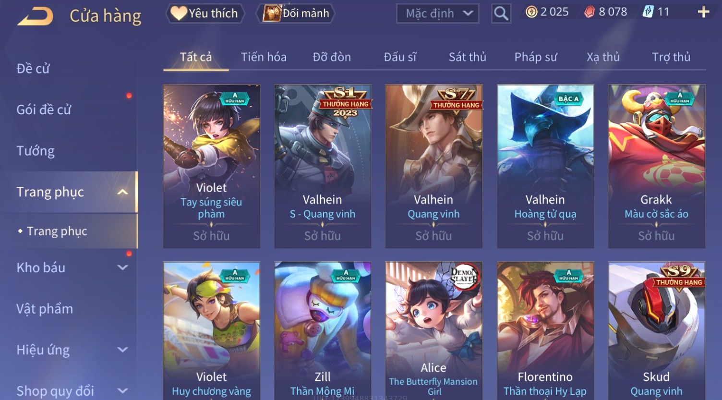Open the Mặc định sort dropdown
The image size is (722, 400).
click(x=438, y=13)
